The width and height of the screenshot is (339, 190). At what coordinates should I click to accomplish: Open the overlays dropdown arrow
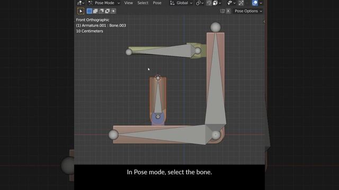click(x=261, y=3)
